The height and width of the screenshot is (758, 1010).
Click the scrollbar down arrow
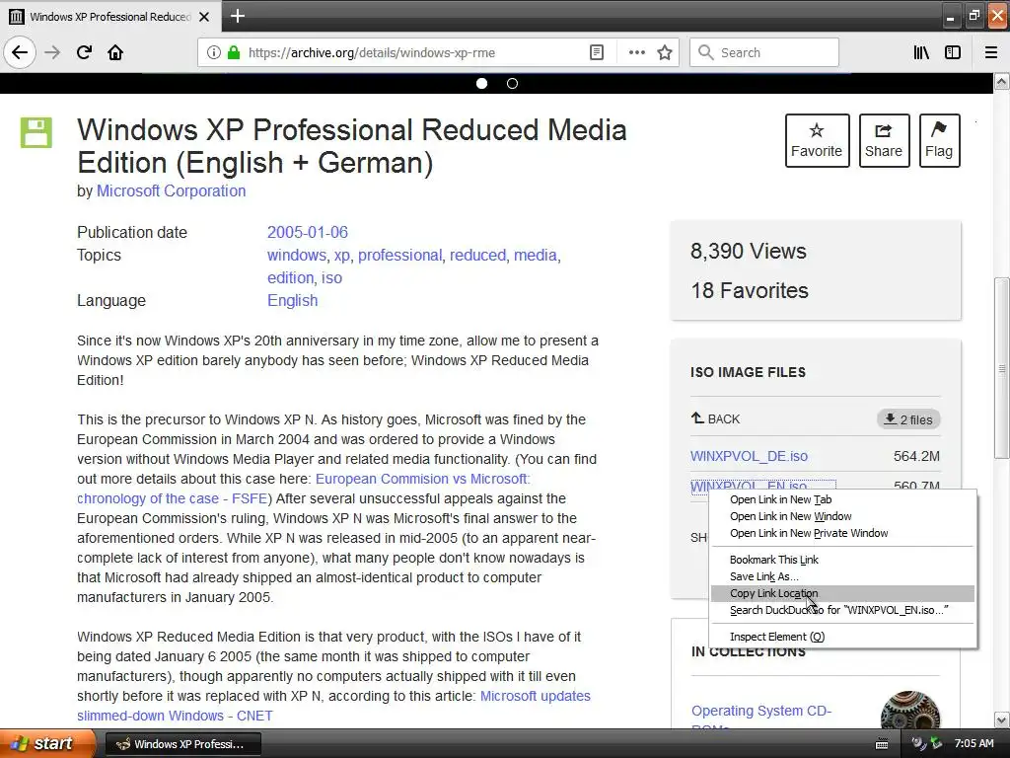tap(1001, 720)
